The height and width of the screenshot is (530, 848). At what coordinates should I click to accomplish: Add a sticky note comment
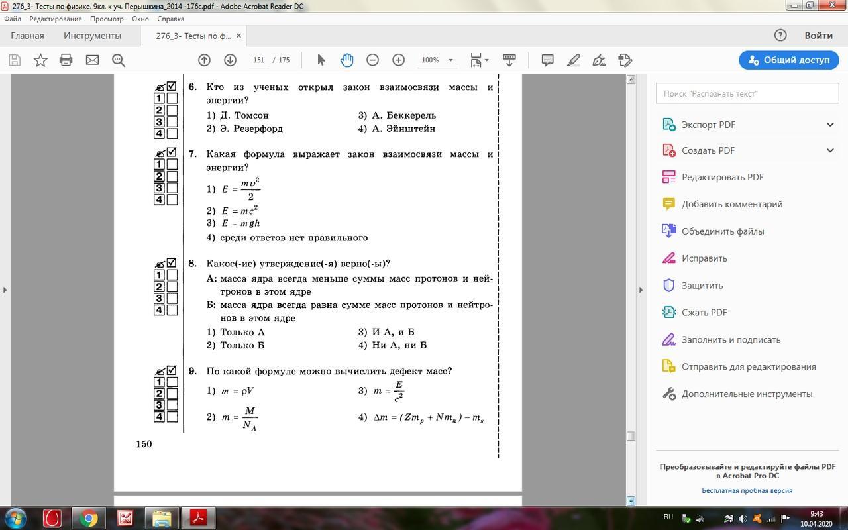coord(547,60)
